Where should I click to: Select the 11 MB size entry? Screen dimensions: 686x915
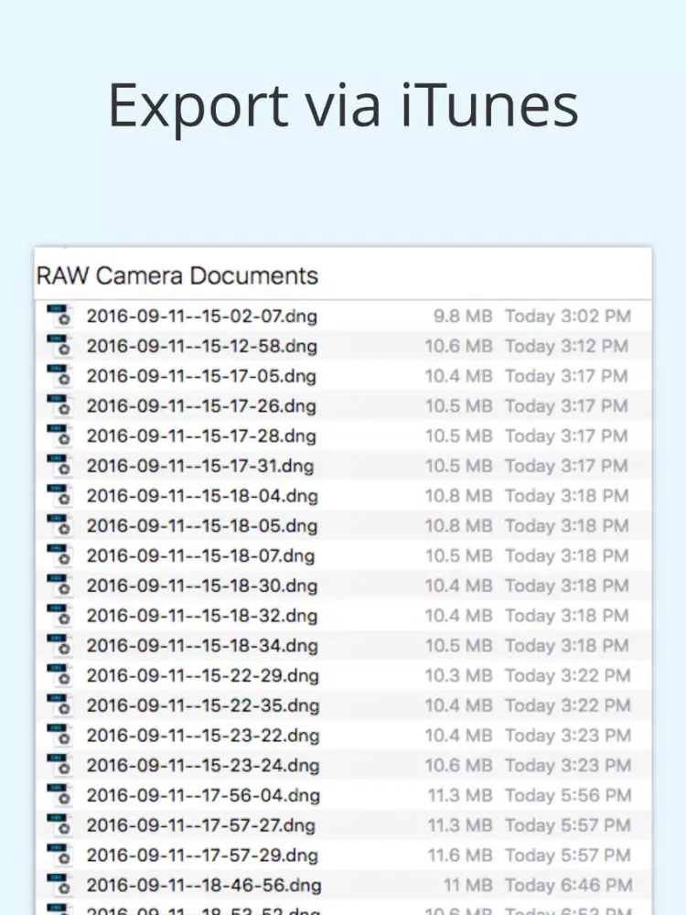[468, 885]
